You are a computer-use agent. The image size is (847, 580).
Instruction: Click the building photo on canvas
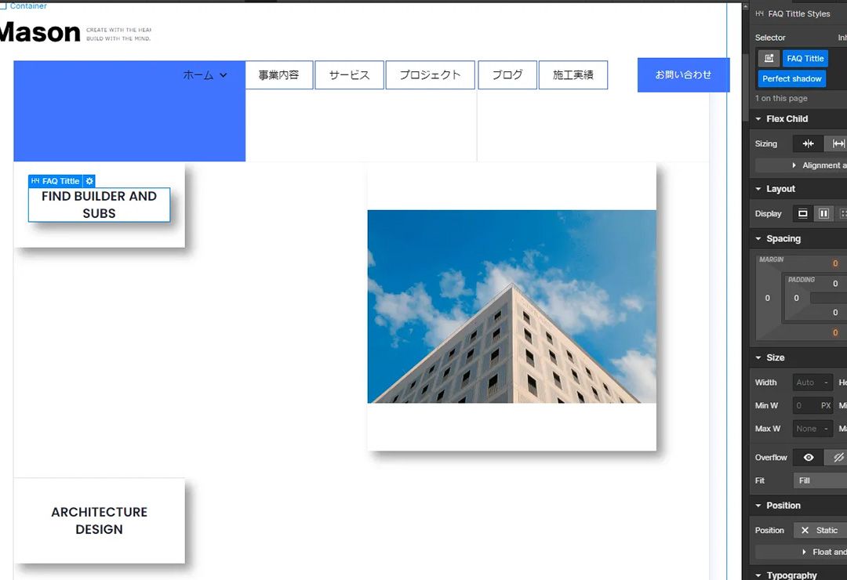(511, 306)
